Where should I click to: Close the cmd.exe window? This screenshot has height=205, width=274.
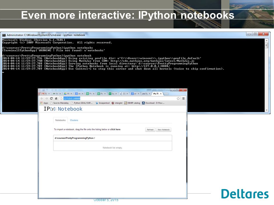point(263,34)
